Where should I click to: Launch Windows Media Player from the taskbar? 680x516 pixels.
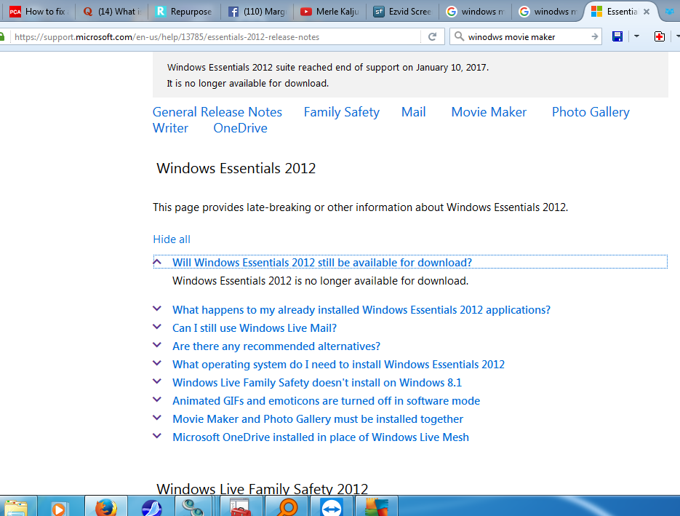tap(59, 508)
